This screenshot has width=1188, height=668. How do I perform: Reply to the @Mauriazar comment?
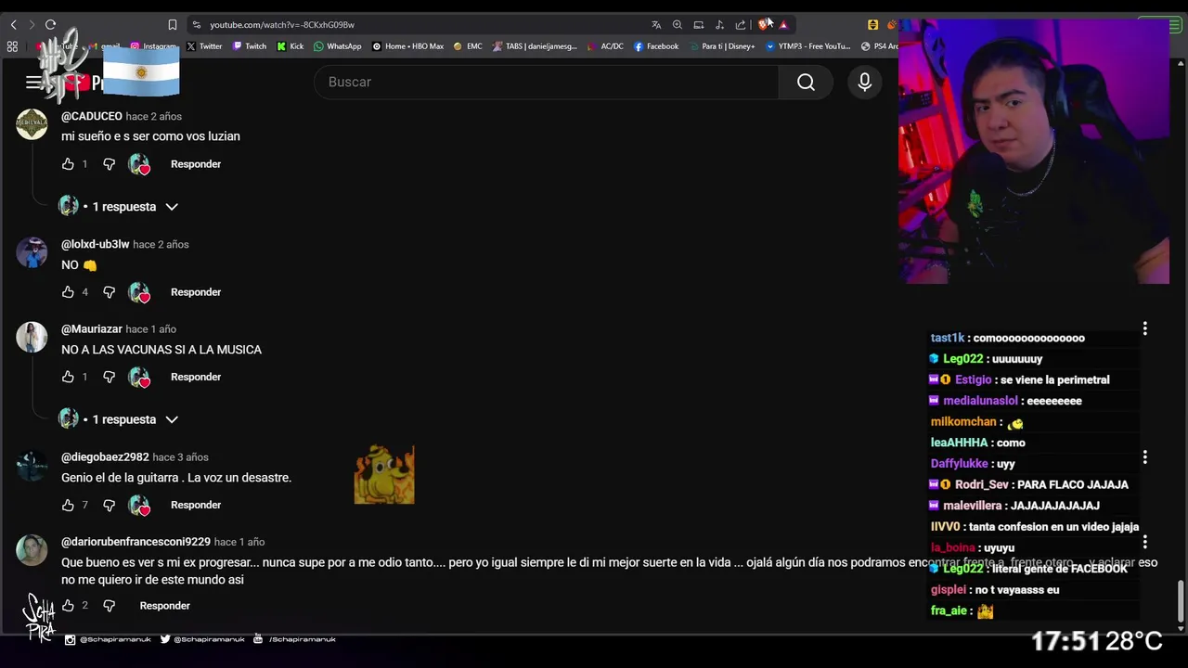pos(196,378)
